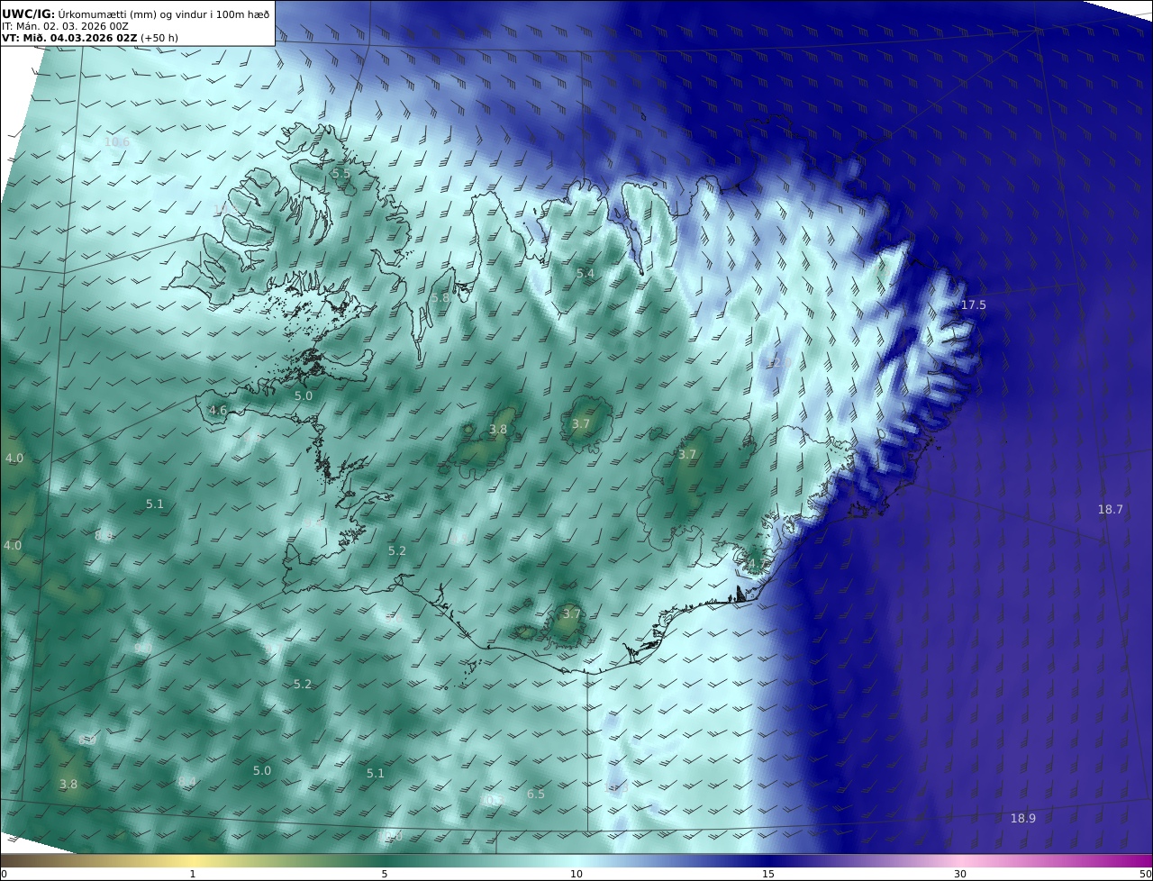Click the colorbar tick label 50
This screenshot has width=1153, height=881.
tap(1146, 874)
